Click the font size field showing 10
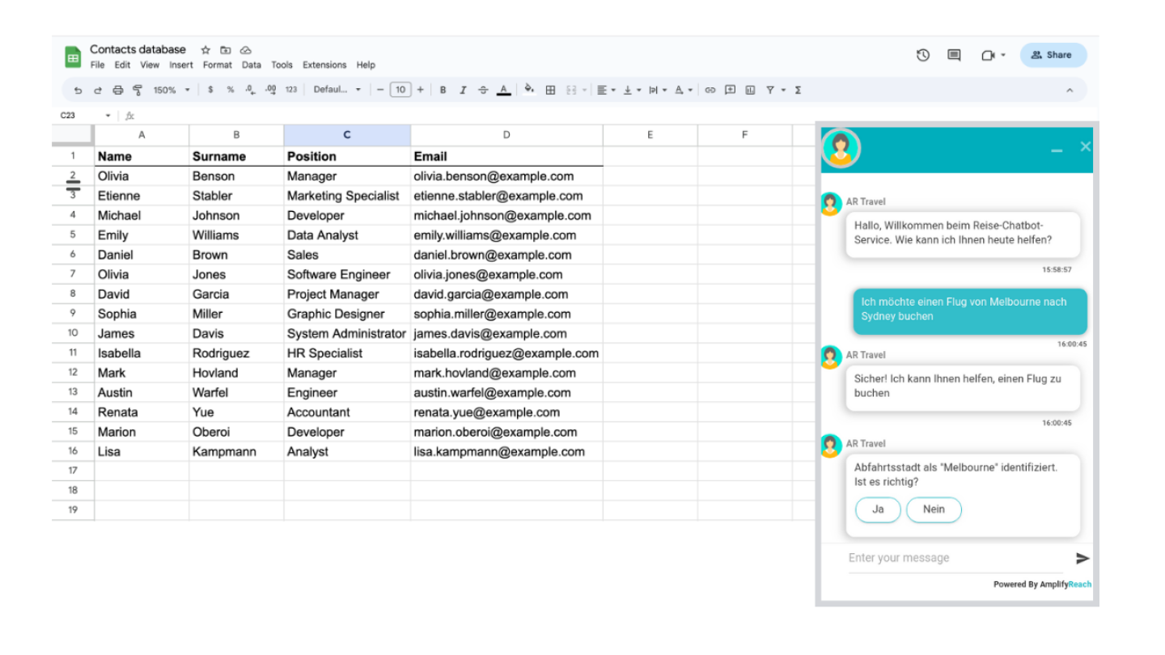The height and width of the screenshot is (655, 1165). pos(400,90)
